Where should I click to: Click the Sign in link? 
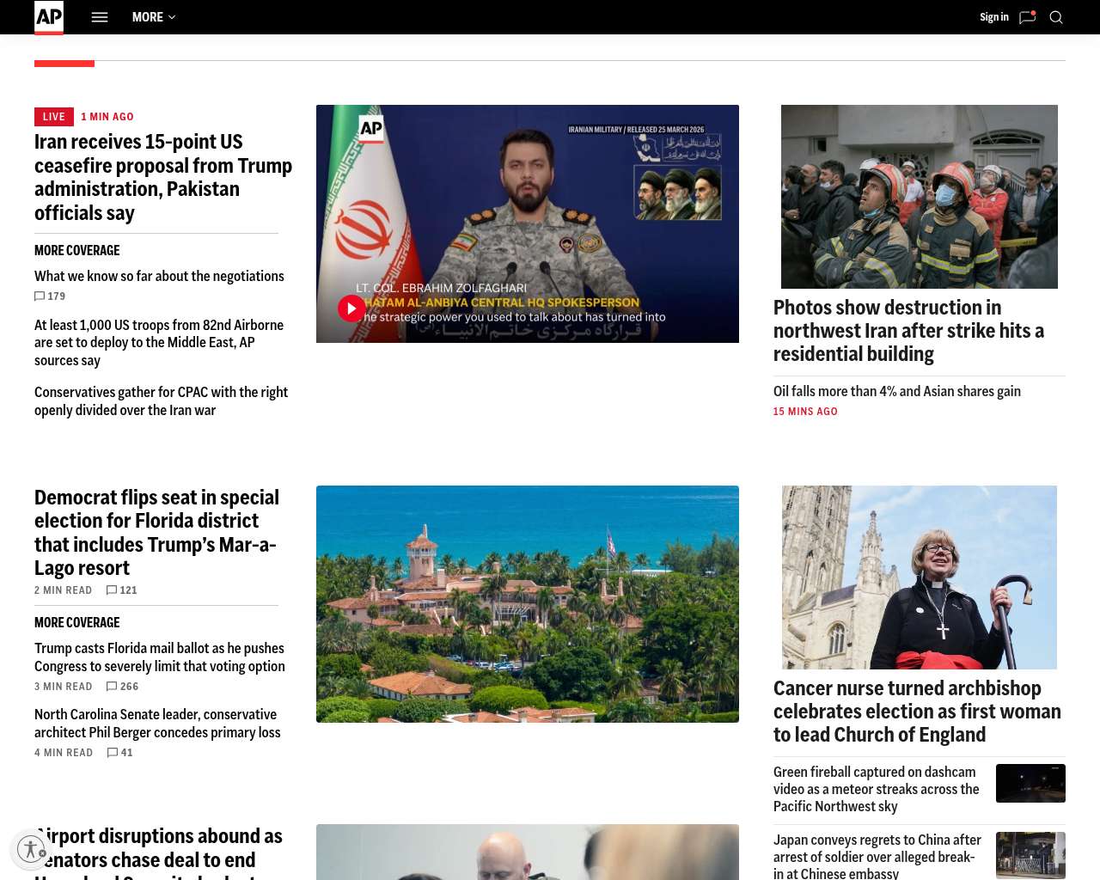994,17
